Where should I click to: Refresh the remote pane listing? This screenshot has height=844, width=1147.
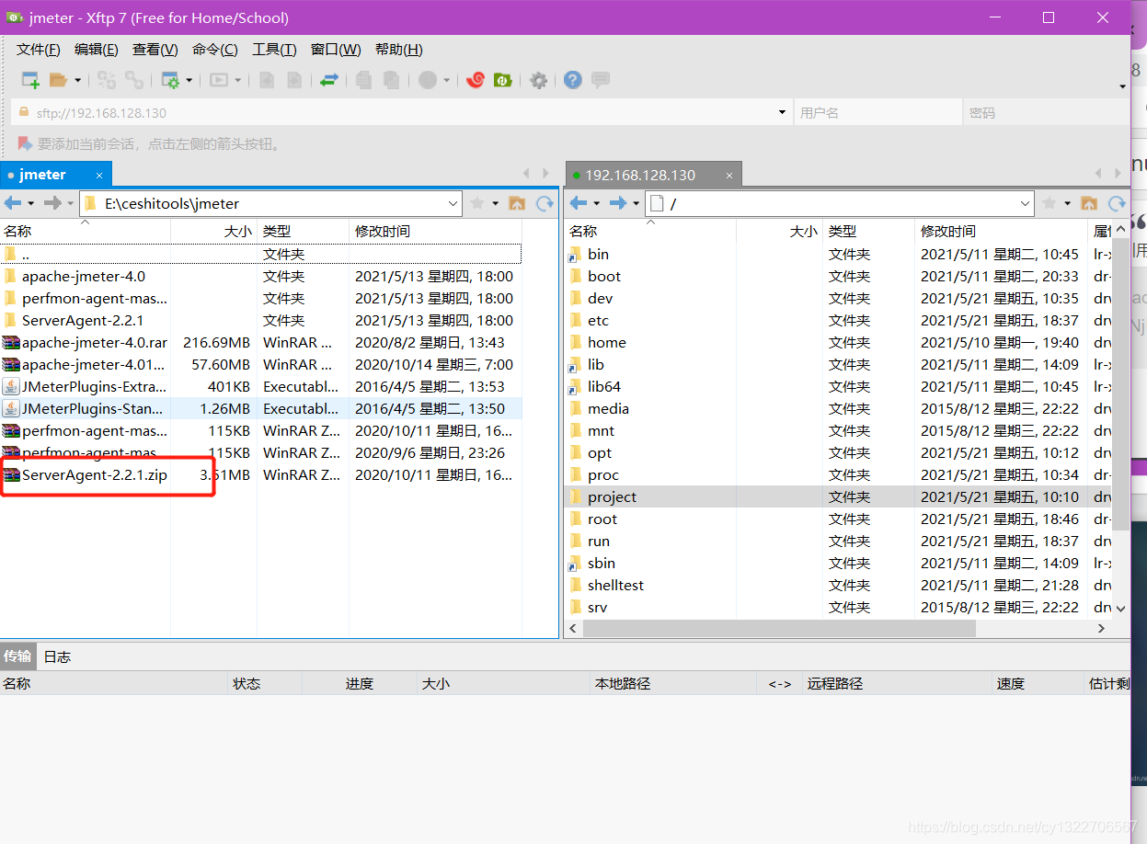1117,203
